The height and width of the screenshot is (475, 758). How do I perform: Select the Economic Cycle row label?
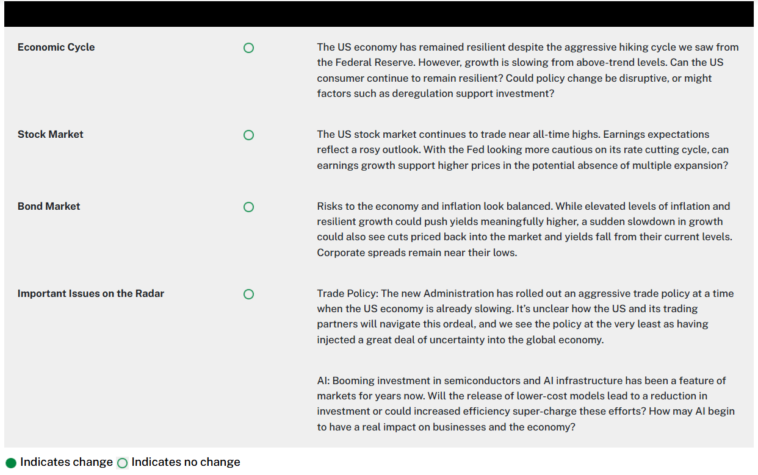pyautogui.click(x=56, y=47)
